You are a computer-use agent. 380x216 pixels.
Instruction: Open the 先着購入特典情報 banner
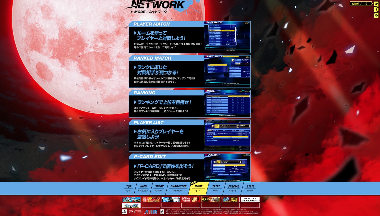pyautogui.click(x=191, y=200)
